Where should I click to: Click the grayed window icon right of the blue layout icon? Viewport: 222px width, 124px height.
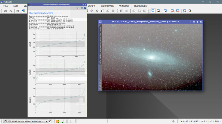click(127, 11)
